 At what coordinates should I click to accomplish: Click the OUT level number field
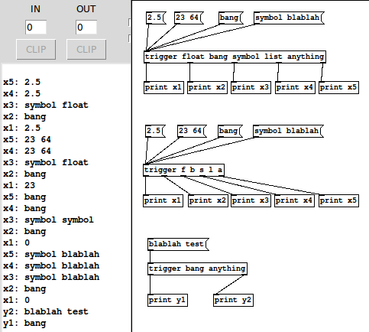(x=86, y=27)
